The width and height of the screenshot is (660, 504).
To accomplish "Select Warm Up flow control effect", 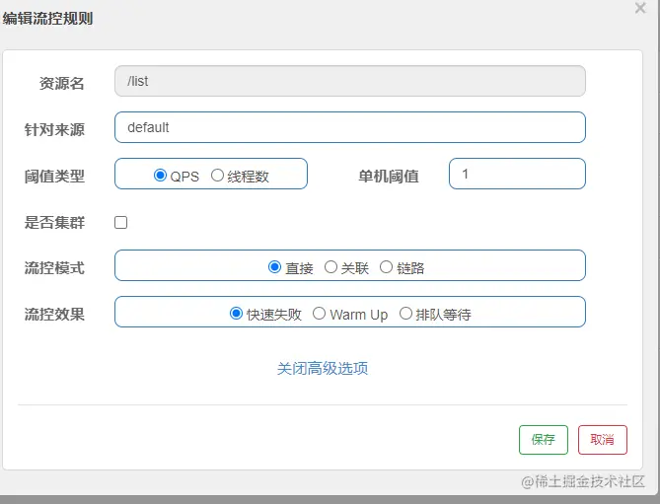I will pos(319,314).
